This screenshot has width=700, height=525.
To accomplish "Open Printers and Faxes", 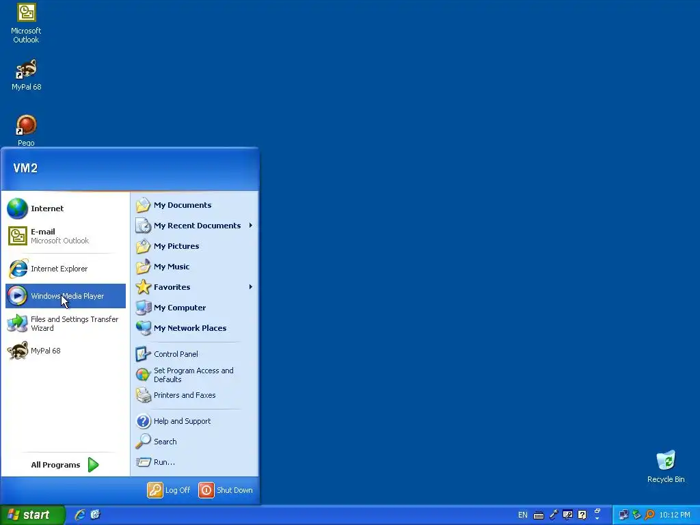I will pos(195,395).
